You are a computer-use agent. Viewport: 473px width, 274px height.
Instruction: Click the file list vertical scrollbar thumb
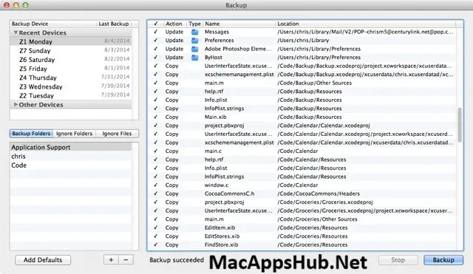(x=460, y=125)
